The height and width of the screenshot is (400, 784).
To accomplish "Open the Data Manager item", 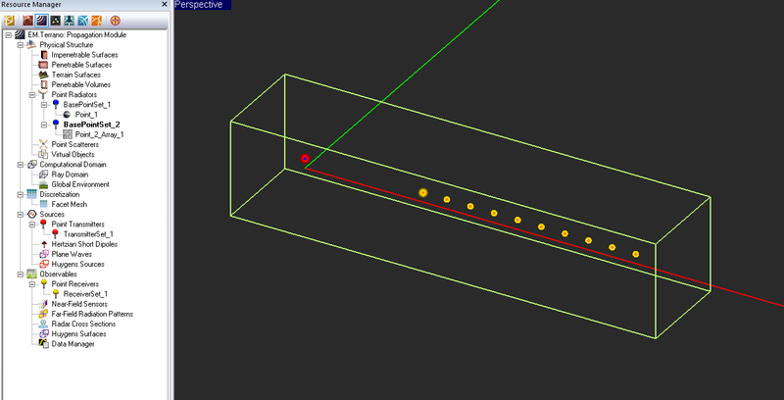I will tap(73, 344).
